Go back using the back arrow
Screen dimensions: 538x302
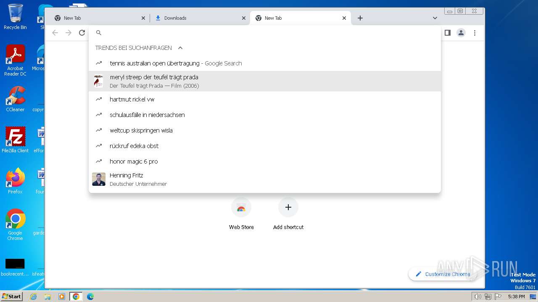[x=55, y=33]
